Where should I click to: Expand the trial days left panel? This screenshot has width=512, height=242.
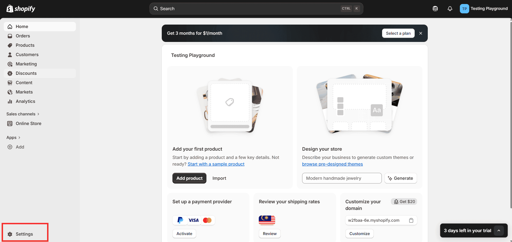click(x=499, y=231)
